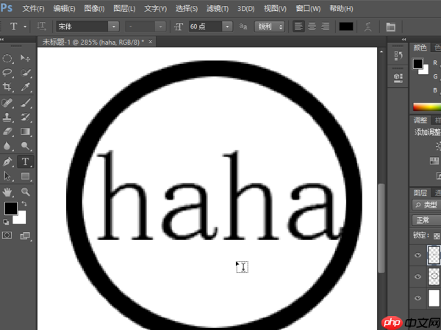Collapse the toolbox panel double arrow

2,40
